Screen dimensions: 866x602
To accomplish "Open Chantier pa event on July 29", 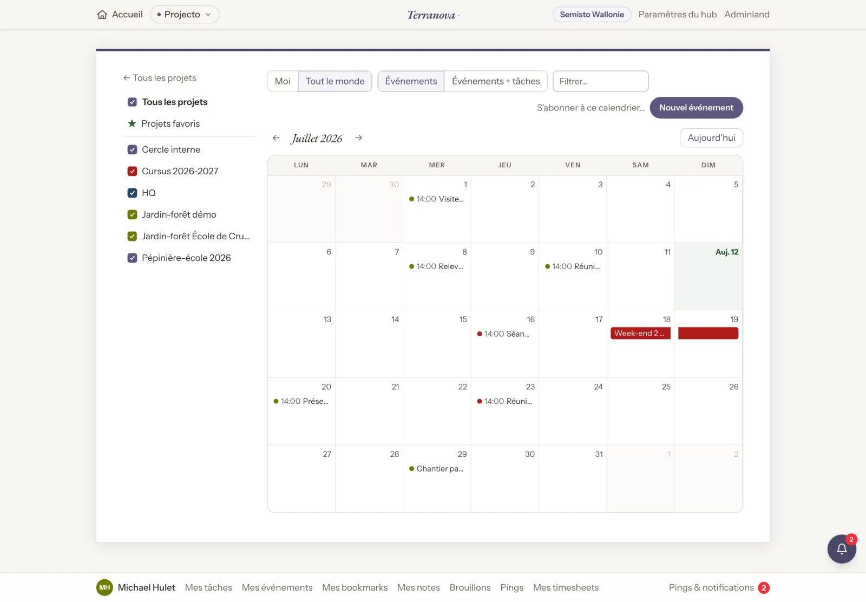I will (437, 469).
